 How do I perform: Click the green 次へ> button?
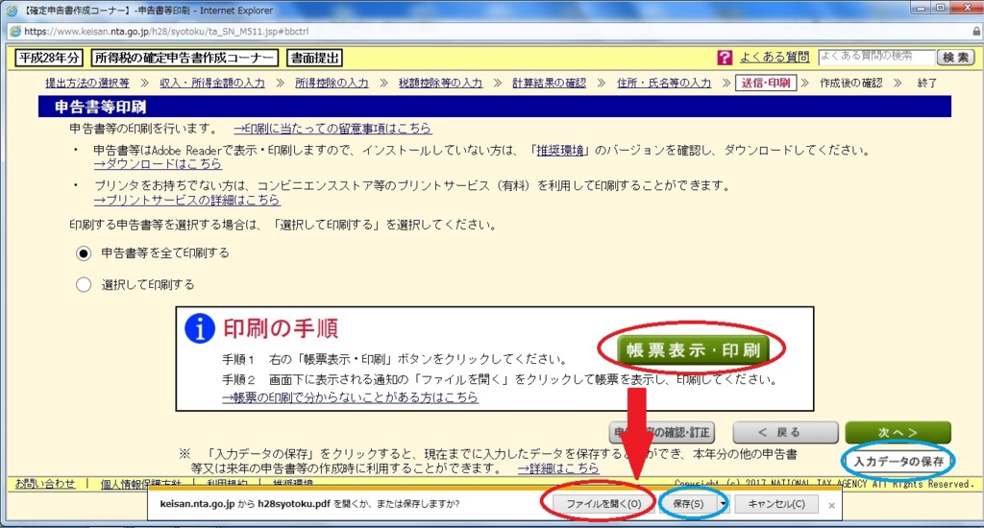pos(898,432)
